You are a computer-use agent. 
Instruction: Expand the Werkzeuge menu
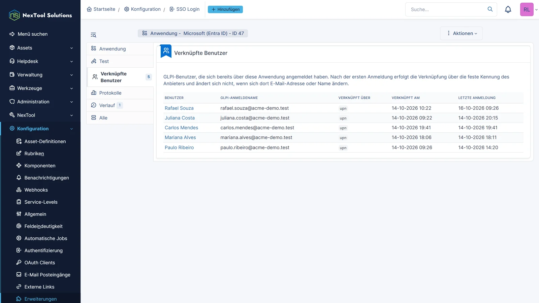[x=40, y=88]
